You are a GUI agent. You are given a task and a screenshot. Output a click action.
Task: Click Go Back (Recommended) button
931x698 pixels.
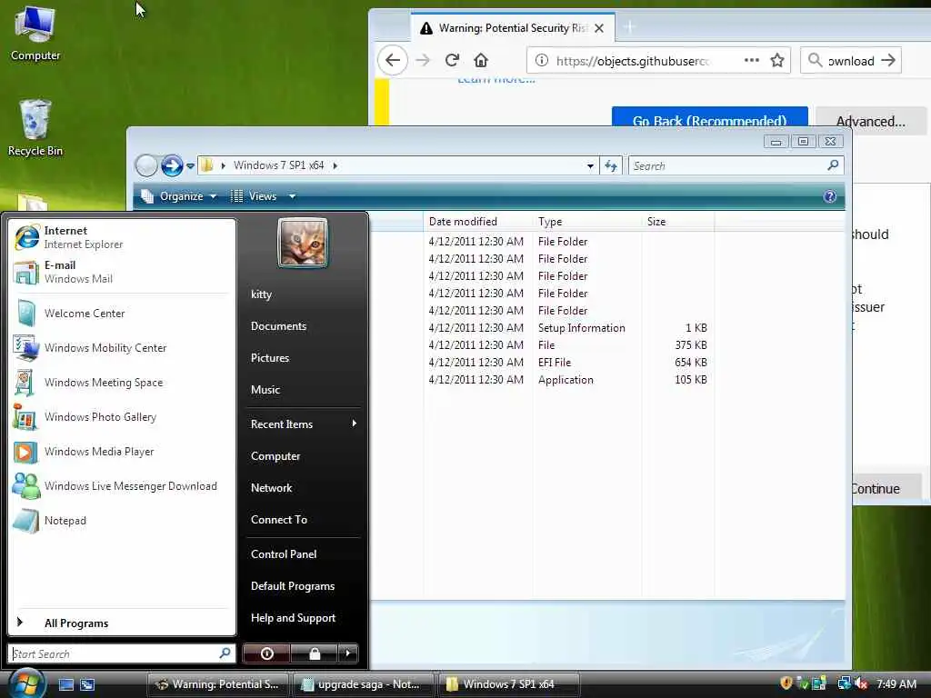pos(709,117)
